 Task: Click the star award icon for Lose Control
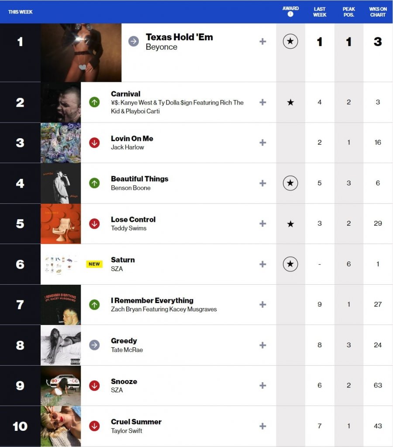point(290,224)
